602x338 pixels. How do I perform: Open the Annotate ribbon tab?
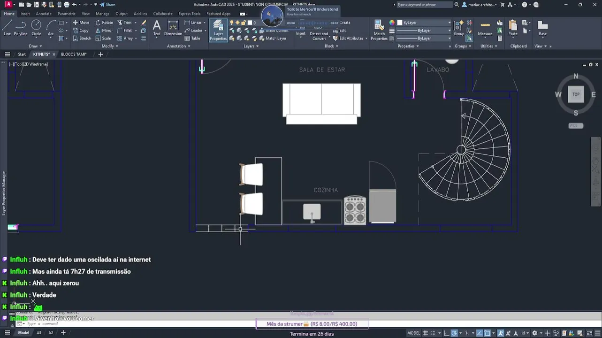click(44, 14)
